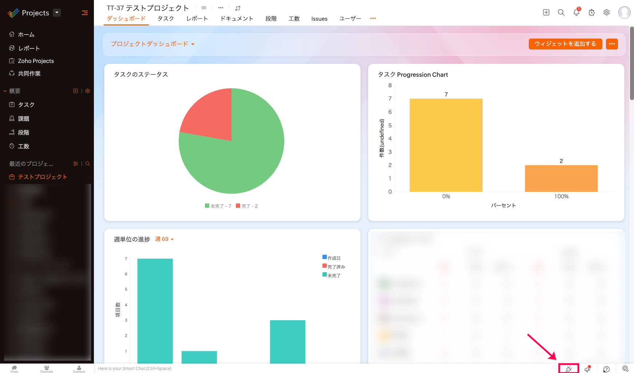634x373 pixels.
Task: Toggle the 未完了 pie legend item
Action: (x=218, y=206)
